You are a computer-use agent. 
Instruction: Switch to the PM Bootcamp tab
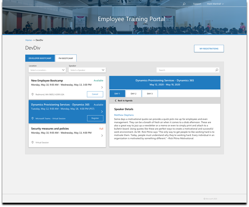click(x=66, y=58)
